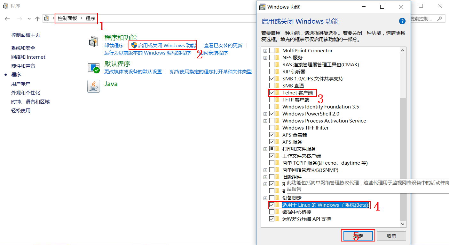Click 运行为以前版本的 Windows 编写的程序
The image size is (449, 245).
click(147, 53)
